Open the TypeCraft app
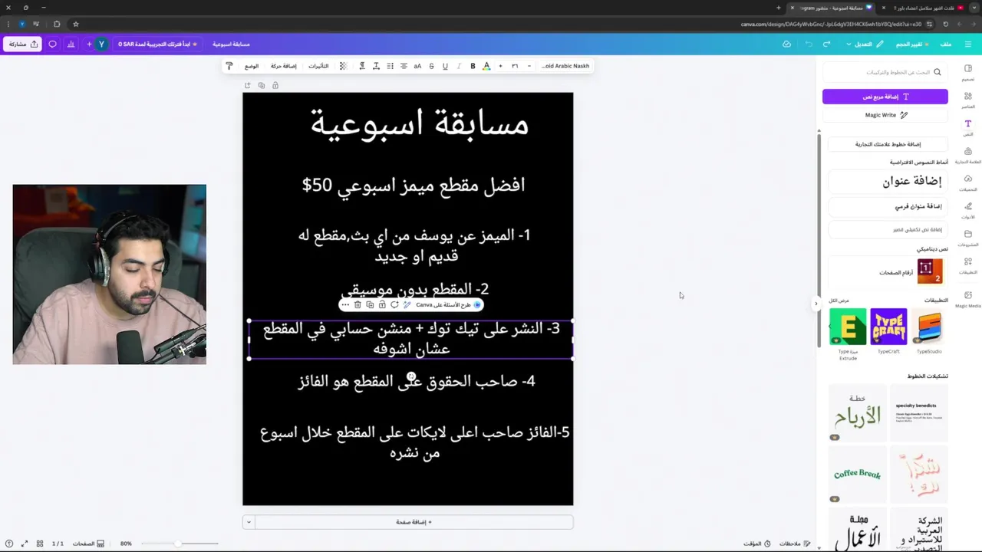This screenshot has height=552, width=982. click(888, 327)
